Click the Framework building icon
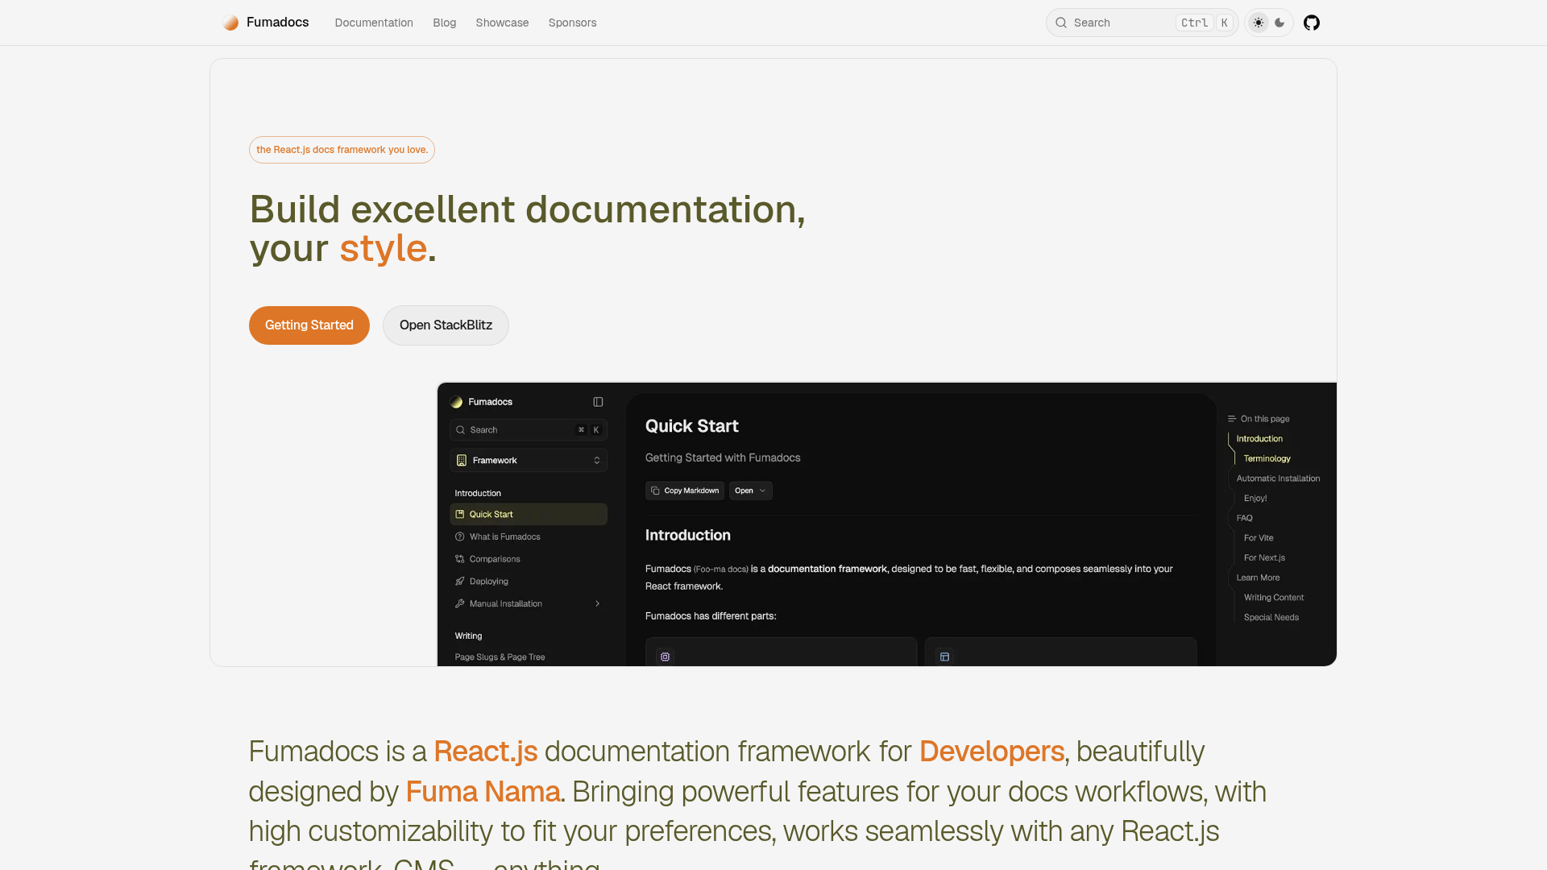The height and width of the screenshot is (870, 1547). pos(462,461)
